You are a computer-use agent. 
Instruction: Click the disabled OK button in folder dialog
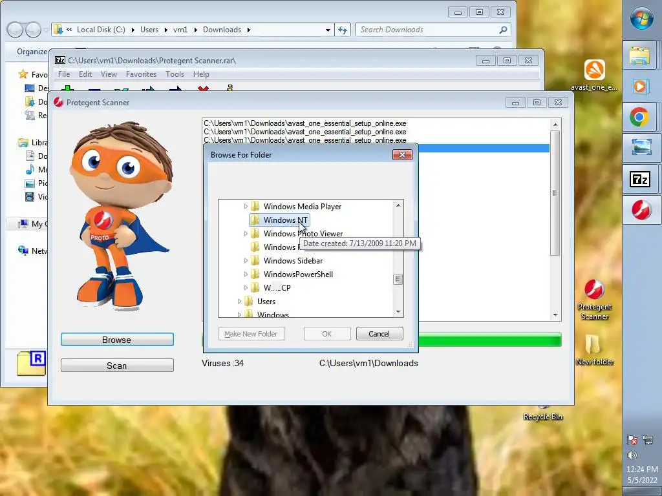click(x=326, y=334)
